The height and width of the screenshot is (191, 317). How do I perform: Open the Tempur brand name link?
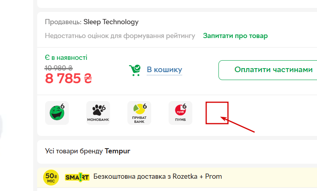point(118,151)
